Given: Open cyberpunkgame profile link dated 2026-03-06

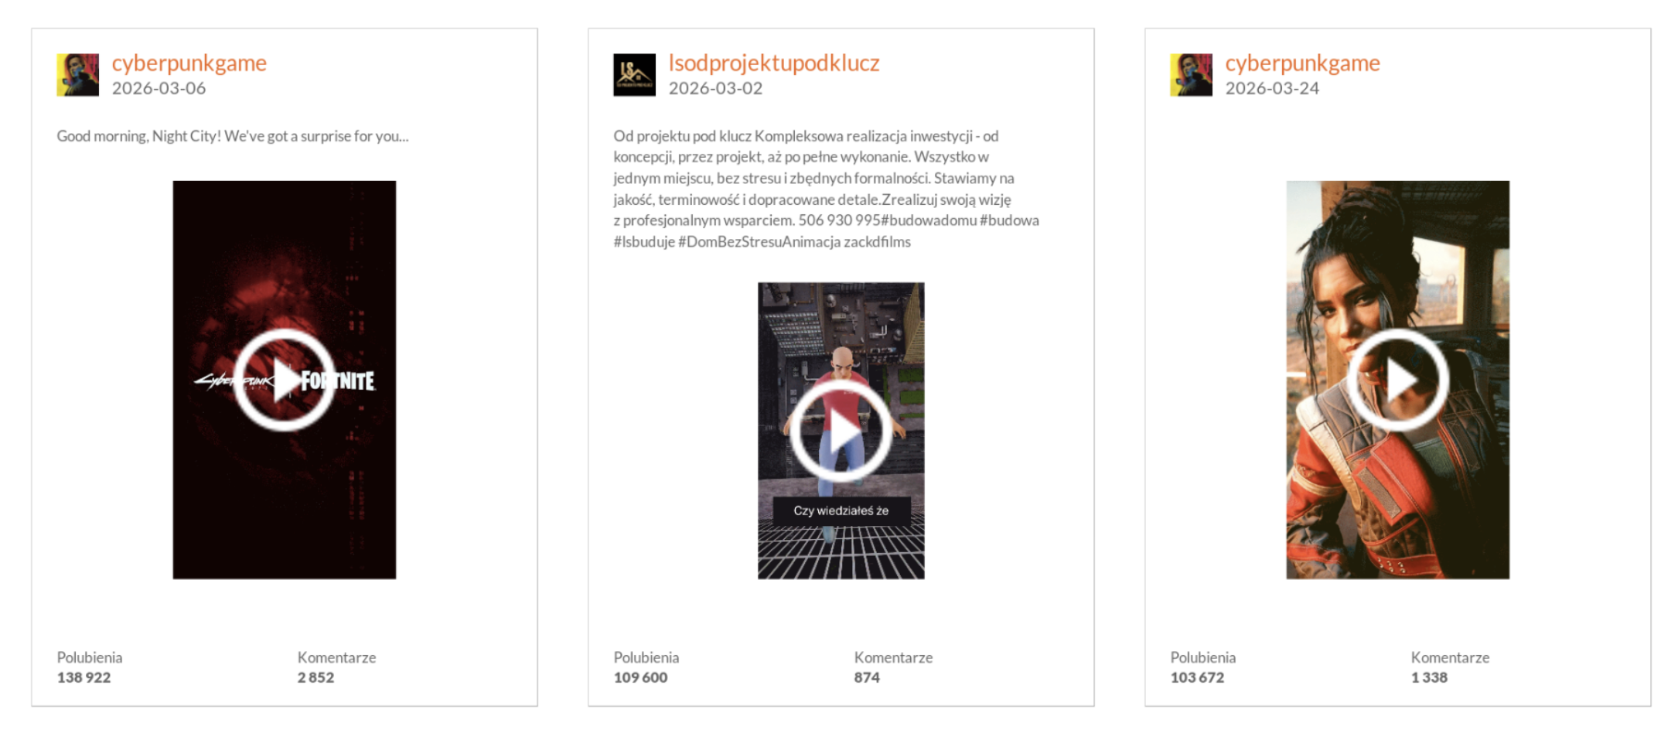Looking at the screenshot, I should click(189, 63).
